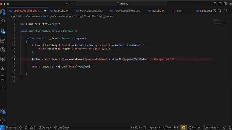The height and width of the screenshot is (130, 232).
Task: Open the feedback icon left of the bell
Action: pos(224,127)
